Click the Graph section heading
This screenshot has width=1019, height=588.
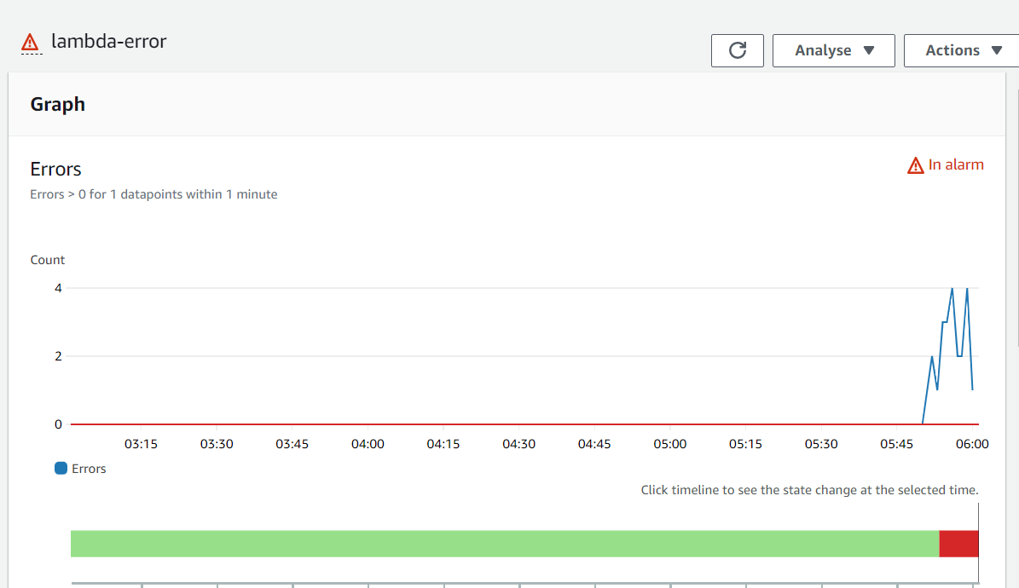point(58,105)
